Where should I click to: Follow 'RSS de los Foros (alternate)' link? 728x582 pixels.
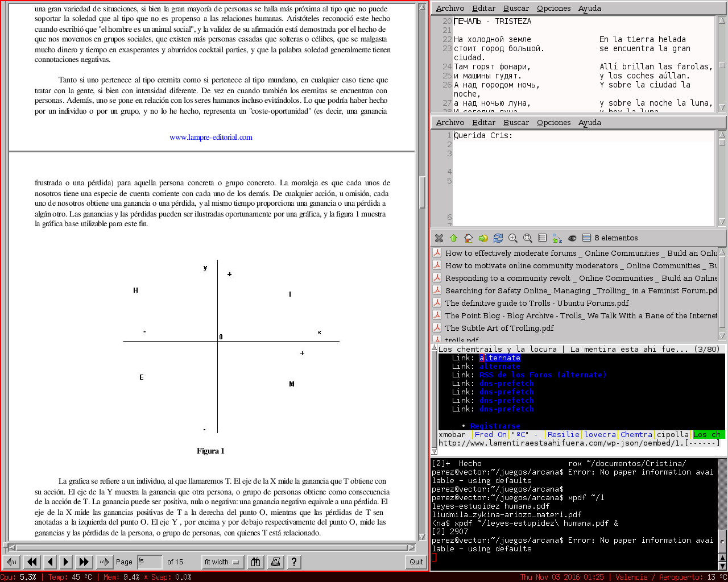[543, 375]
